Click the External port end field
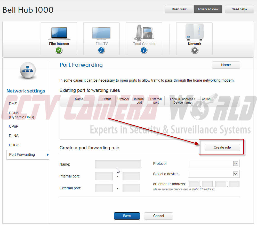 coord(131,188)
